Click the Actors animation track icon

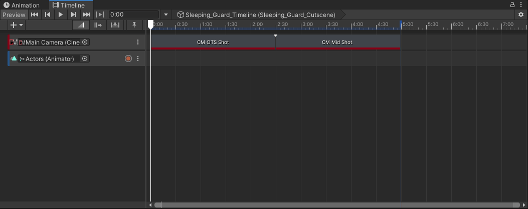point(14,58)
